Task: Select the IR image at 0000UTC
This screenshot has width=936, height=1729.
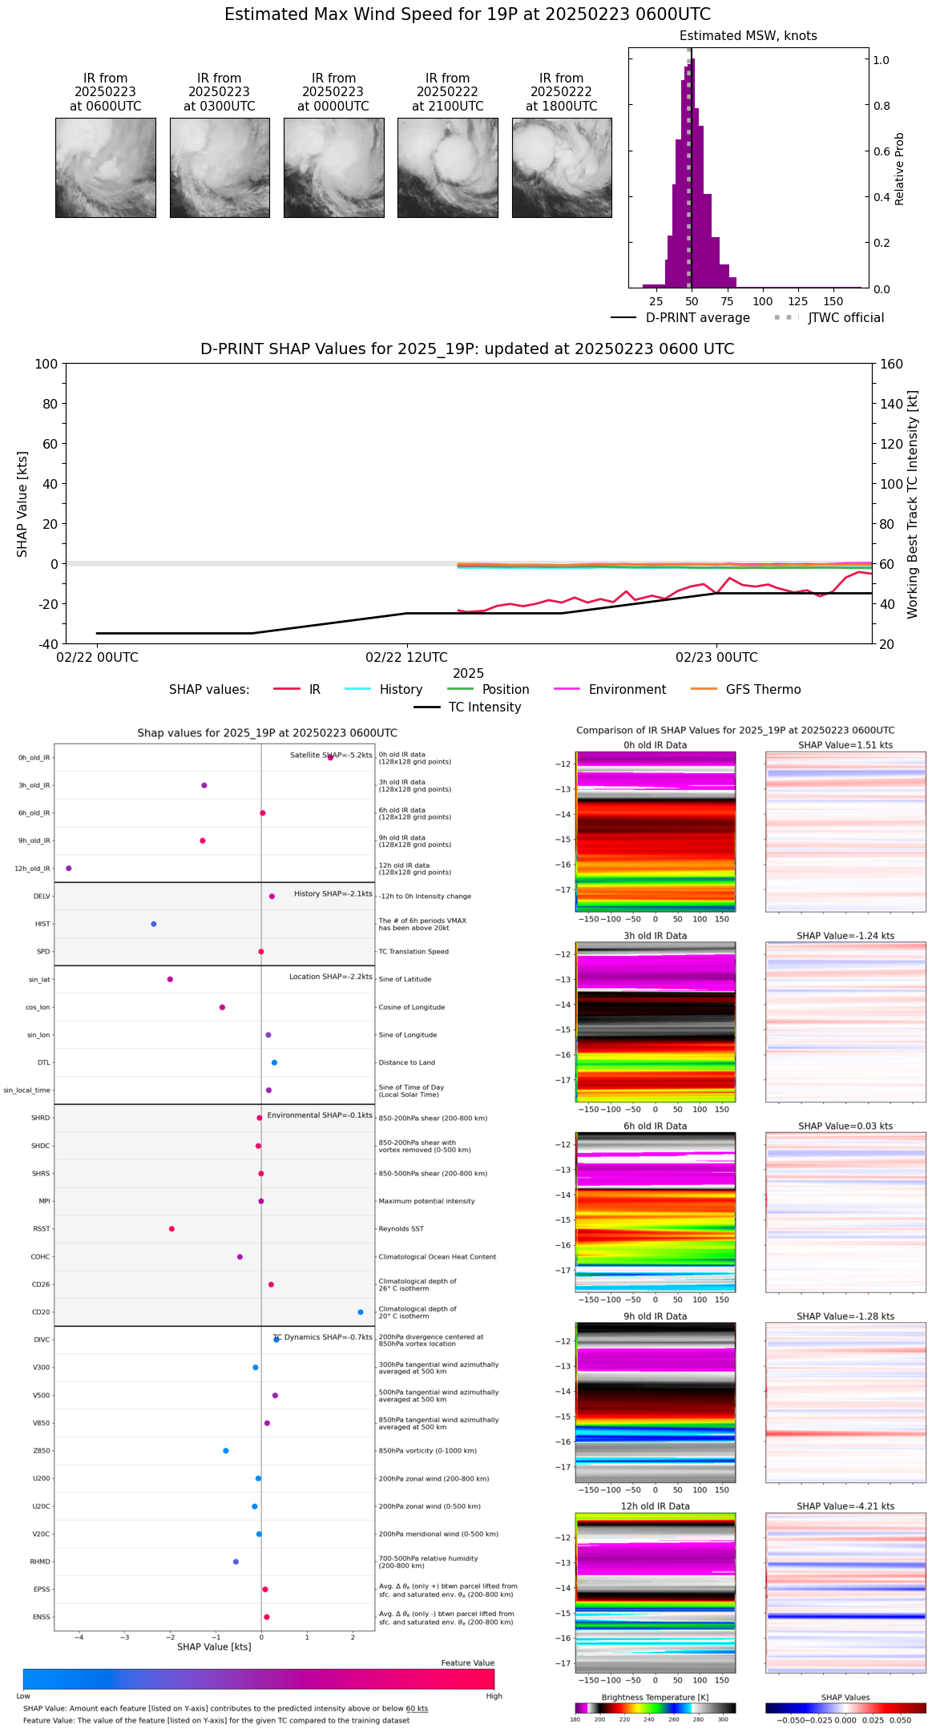Action: (x=333, y=167)
